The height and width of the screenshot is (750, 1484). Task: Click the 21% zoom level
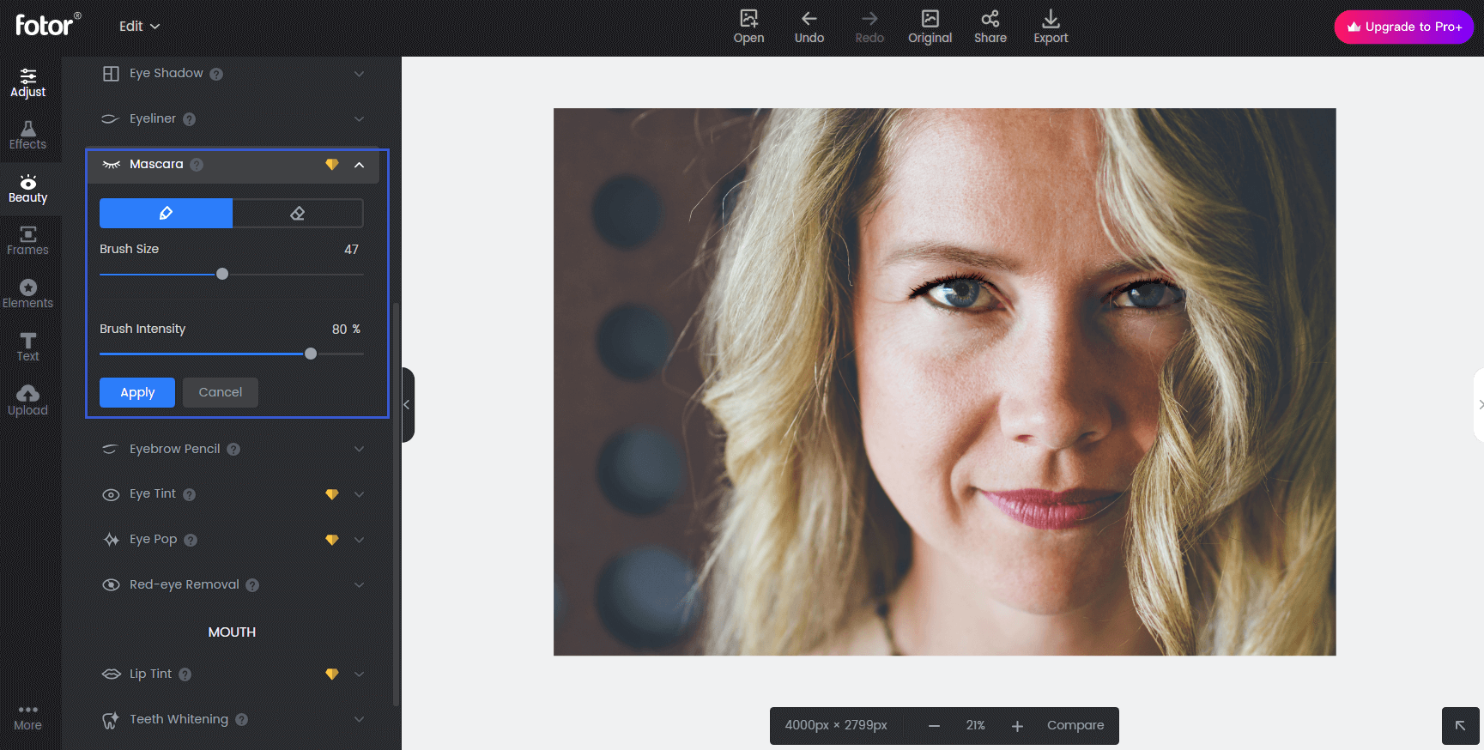pos(975,725)
